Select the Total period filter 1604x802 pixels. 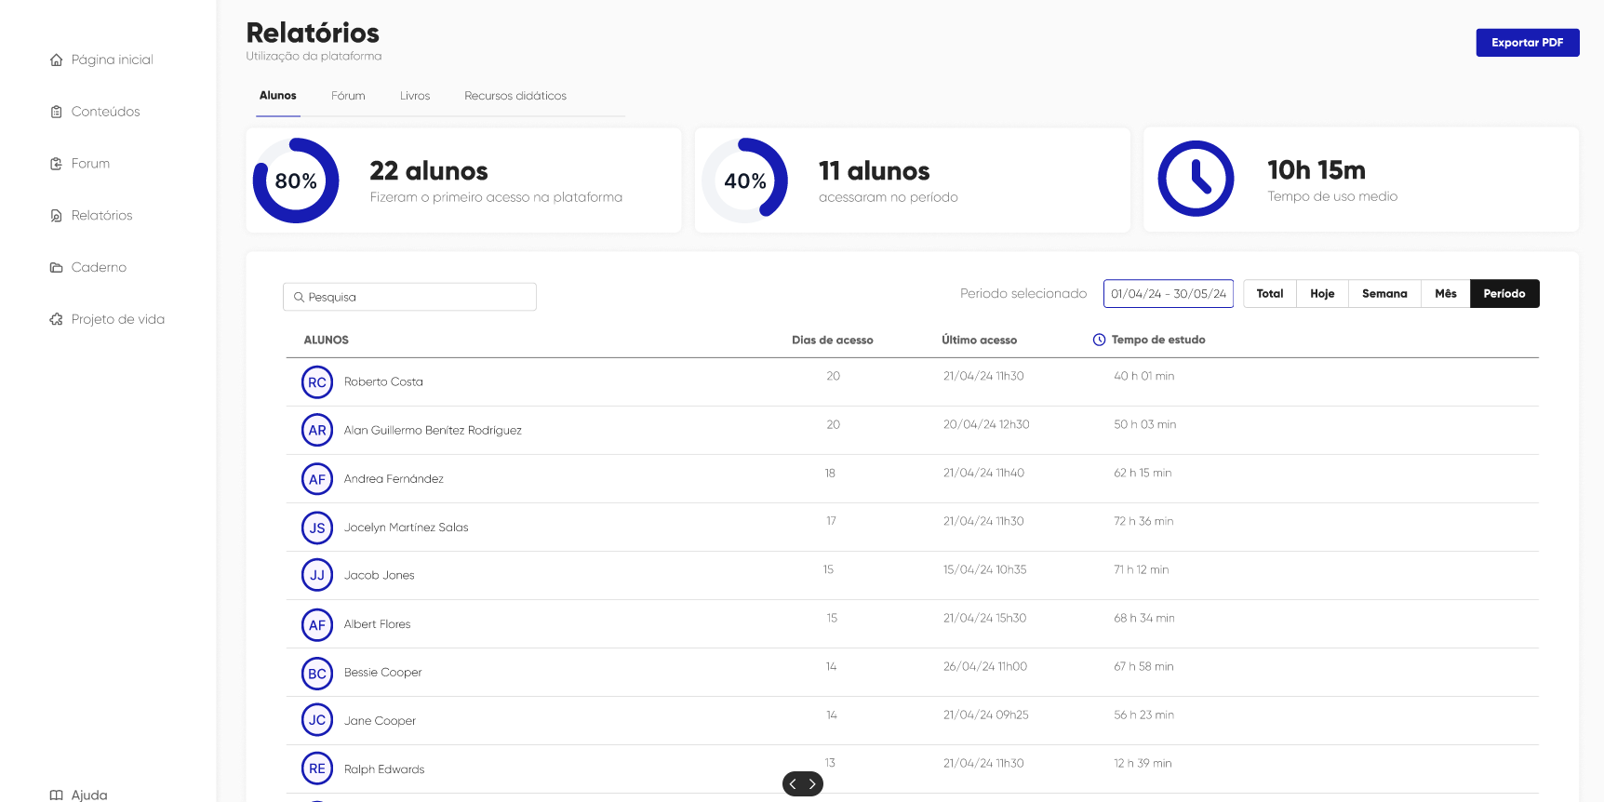[1269, 294]
